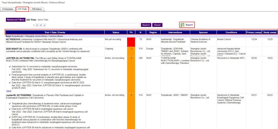Click the next-page » arrow
Screen dimensions: 278x129
[x=44, y=25]
